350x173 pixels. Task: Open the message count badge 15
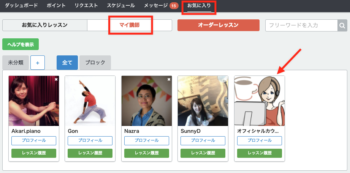[x=174, y=6]
